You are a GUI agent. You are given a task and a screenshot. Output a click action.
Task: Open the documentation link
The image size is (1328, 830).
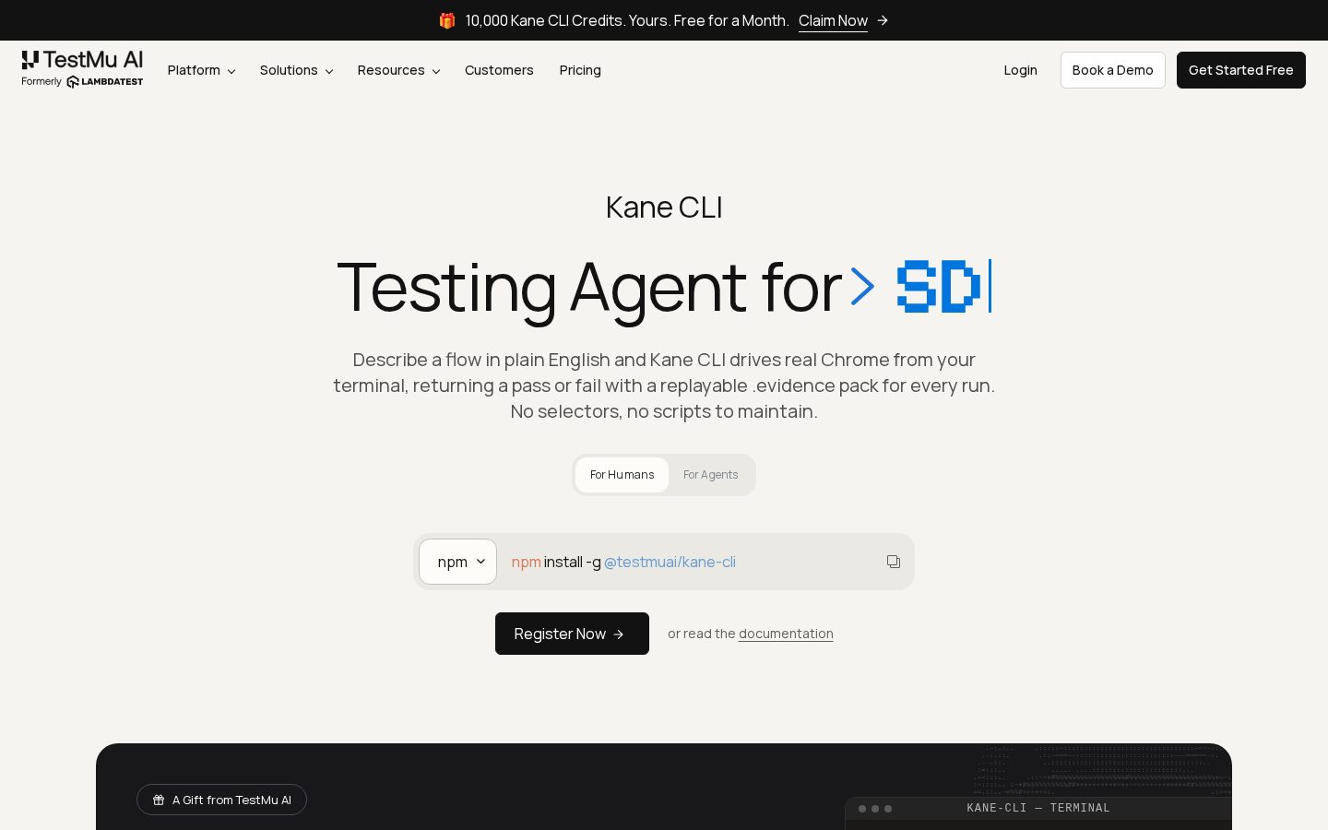(786, 634)
